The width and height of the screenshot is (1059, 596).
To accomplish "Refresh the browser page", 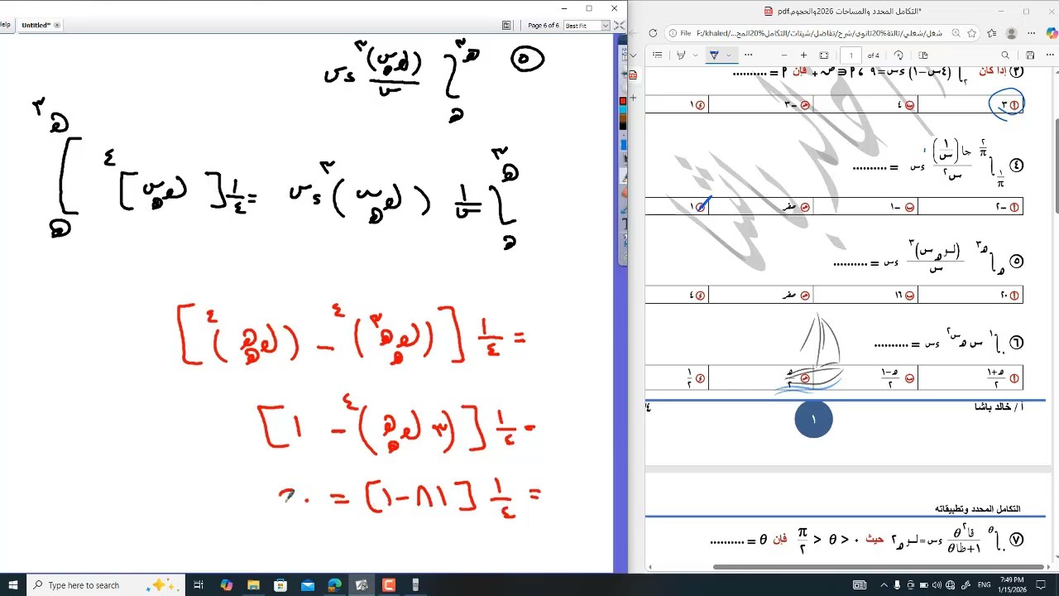I will tap(653, 33).
